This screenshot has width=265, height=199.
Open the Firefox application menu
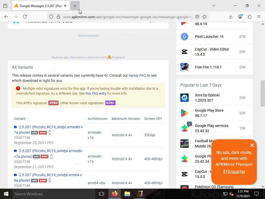(x=259, y=17)
